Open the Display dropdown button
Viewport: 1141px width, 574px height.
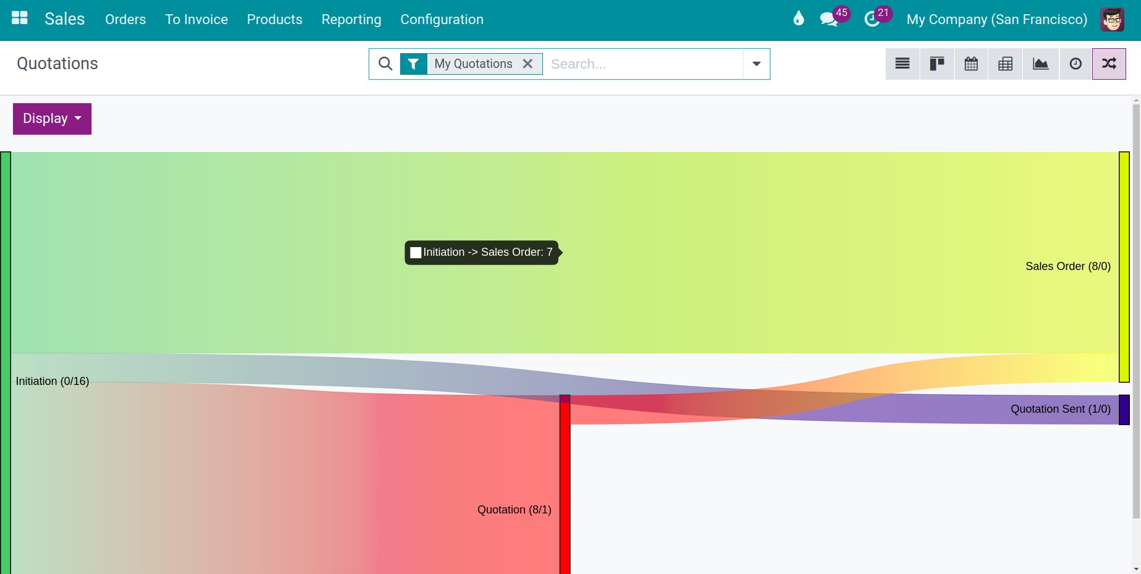(x=52, y=119)
